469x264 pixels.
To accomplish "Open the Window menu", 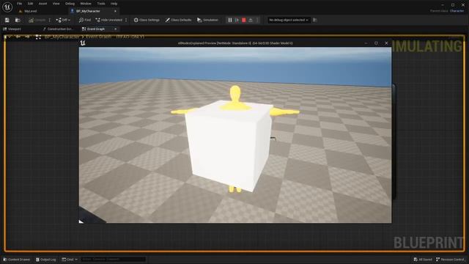I will point(86,4).
